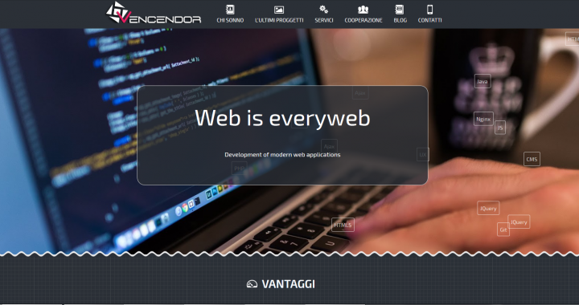Image resolution: width=579 pixels, height=305 pixels.
Task: Click the faded PHP tag
Action: [x=240, y=169]
